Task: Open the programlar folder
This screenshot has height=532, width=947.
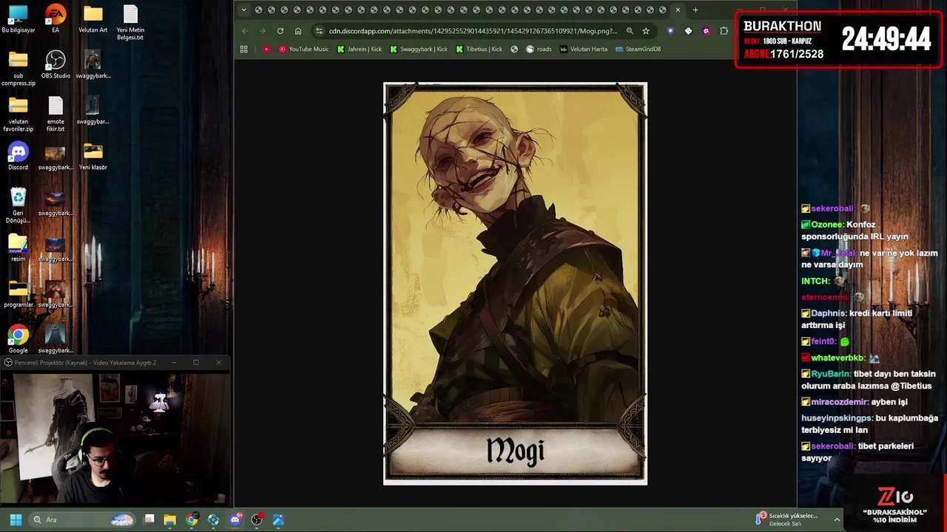Action: click(18, 294)
